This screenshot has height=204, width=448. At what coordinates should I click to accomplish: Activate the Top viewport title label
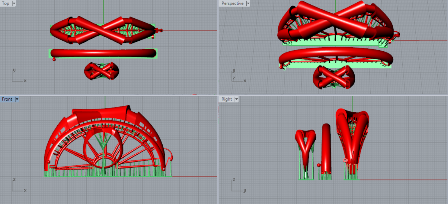coord(6,3)
